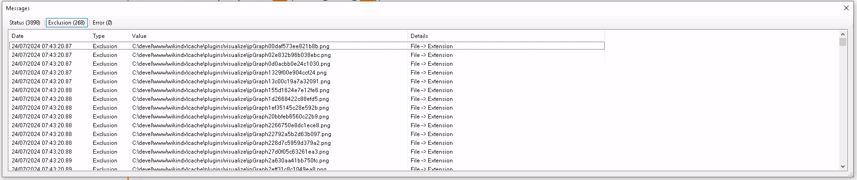Viewport: 857px width, 180px height.
Task: Click the vertical scrollbar thumb
Action: 843,42
